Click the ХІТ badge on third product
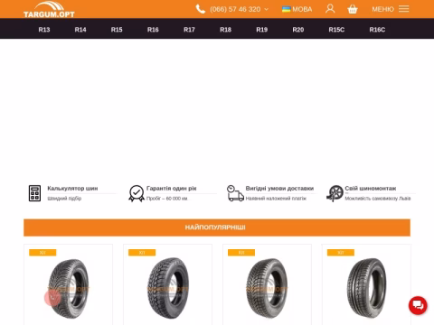Screen dimensions: 434x325 pyautogui.click(x=241, y=253)
